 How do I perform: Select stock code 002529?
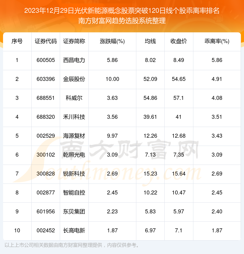(x=46, y=136)
